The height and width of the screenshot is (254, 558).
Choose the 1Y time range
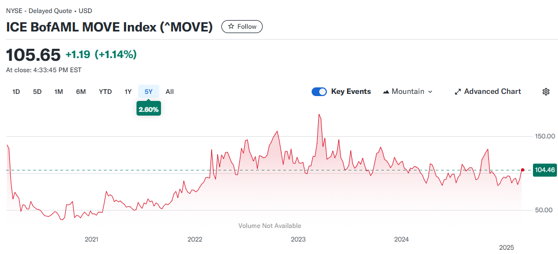coord(128,92)
